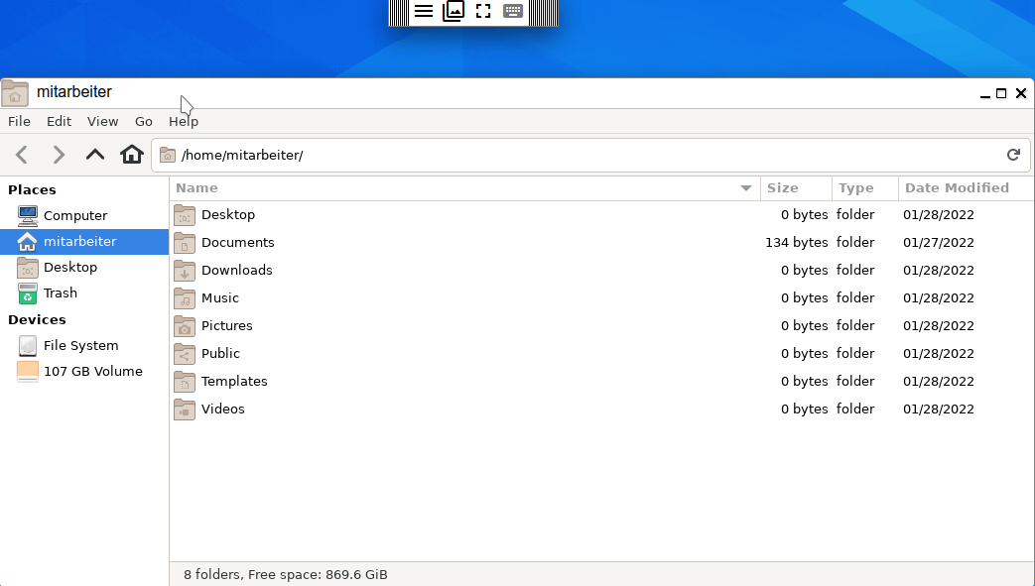This screenshot has height=586, width=1035.
Task: Enter fullscreen mode via the bracket icon
Action: 483,11
